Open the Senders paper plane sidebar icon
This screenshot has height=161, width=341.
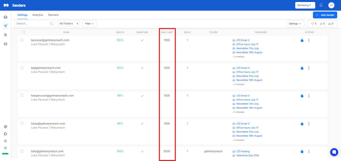pos(6,26)
